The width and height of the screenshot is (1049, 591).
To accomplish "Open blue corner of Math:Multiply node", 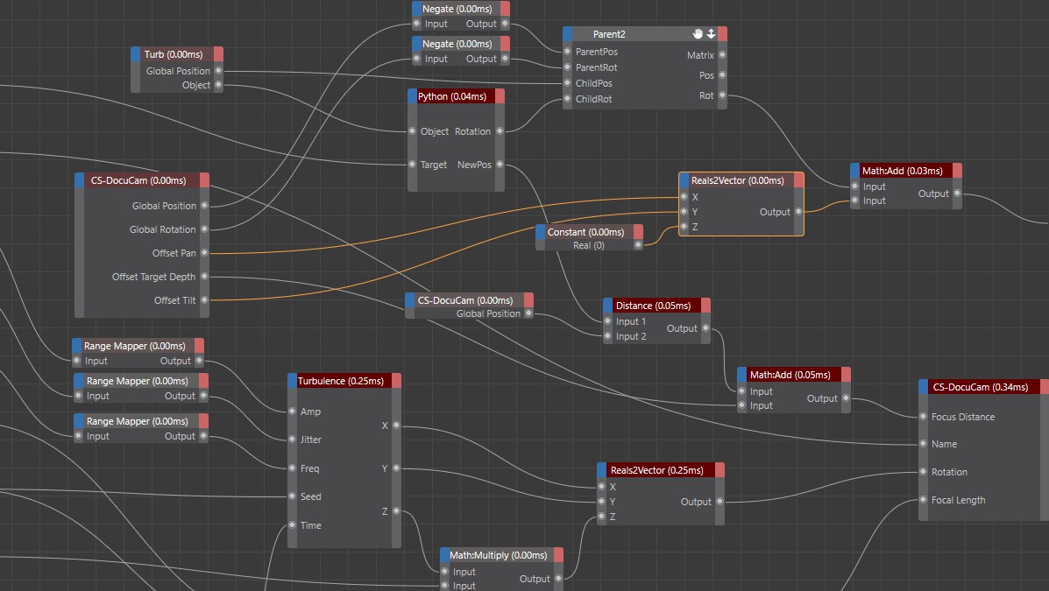I will pos(444,555).
